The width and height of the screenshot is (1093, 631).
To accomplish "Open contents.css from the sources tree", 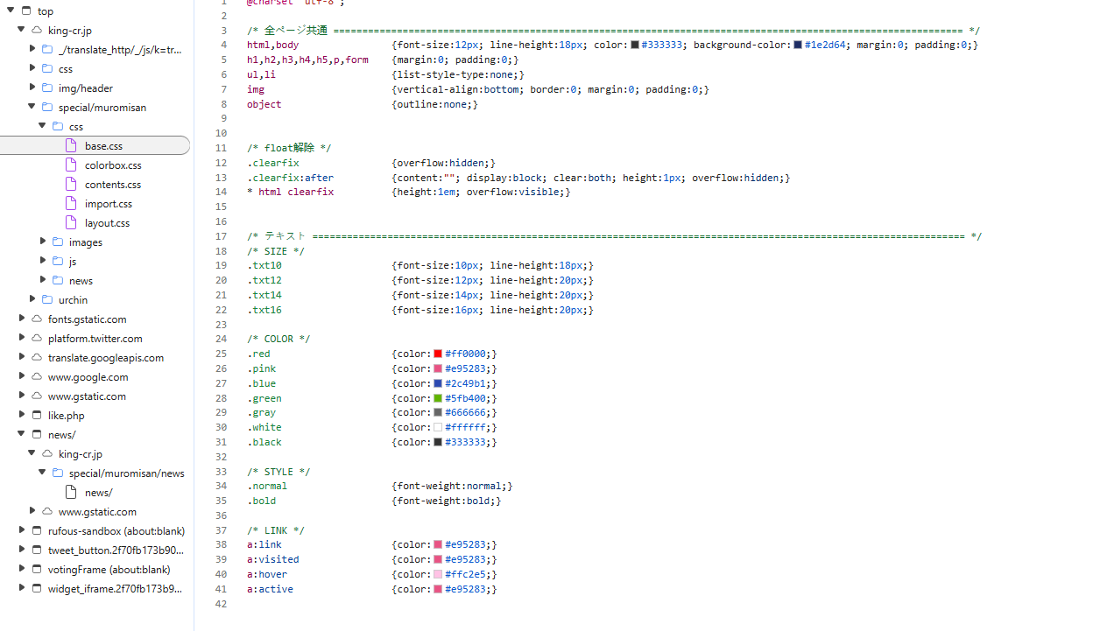I will click(x=112, y=185).
